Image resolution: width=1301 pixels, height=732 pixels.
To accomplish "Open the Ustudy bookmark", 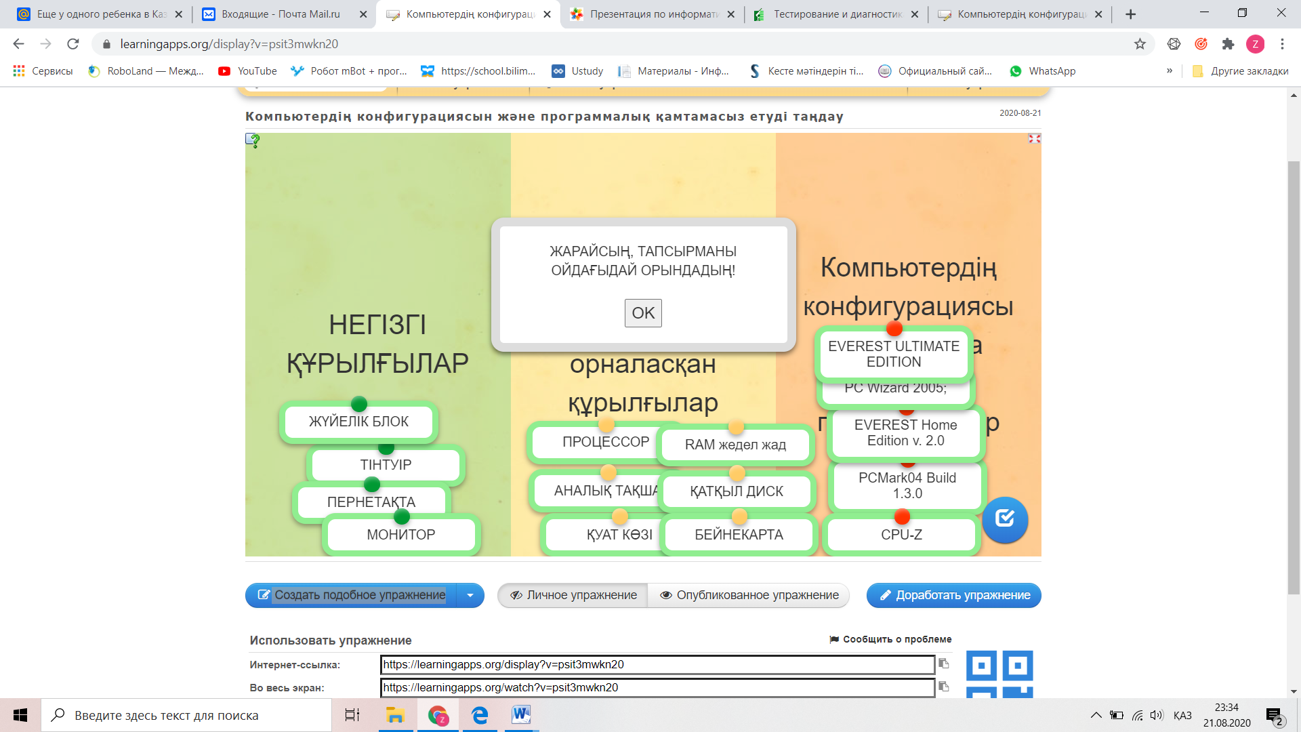I will pyautogui.click(x=577, y=71).
